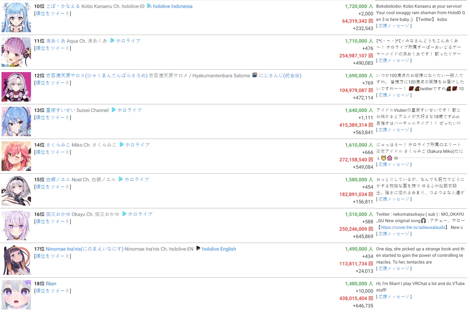Image resolution: width=470 pixels, height=312 pixels.
Task: Click view count 438,015,404 回
Action: (356, 299)
